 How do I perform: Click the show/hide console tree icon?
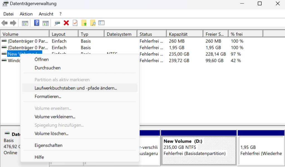(25, 23)
